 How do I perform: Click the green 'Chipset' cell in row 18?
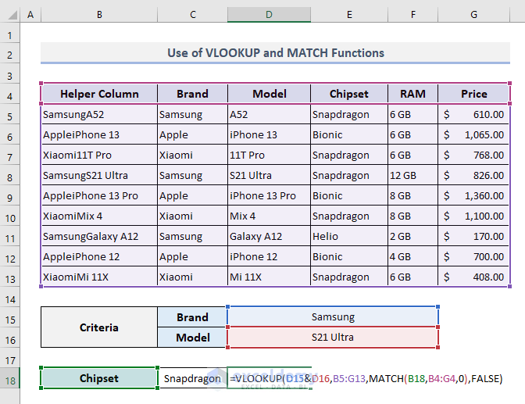pyautogui.click(x=99, y=378)
